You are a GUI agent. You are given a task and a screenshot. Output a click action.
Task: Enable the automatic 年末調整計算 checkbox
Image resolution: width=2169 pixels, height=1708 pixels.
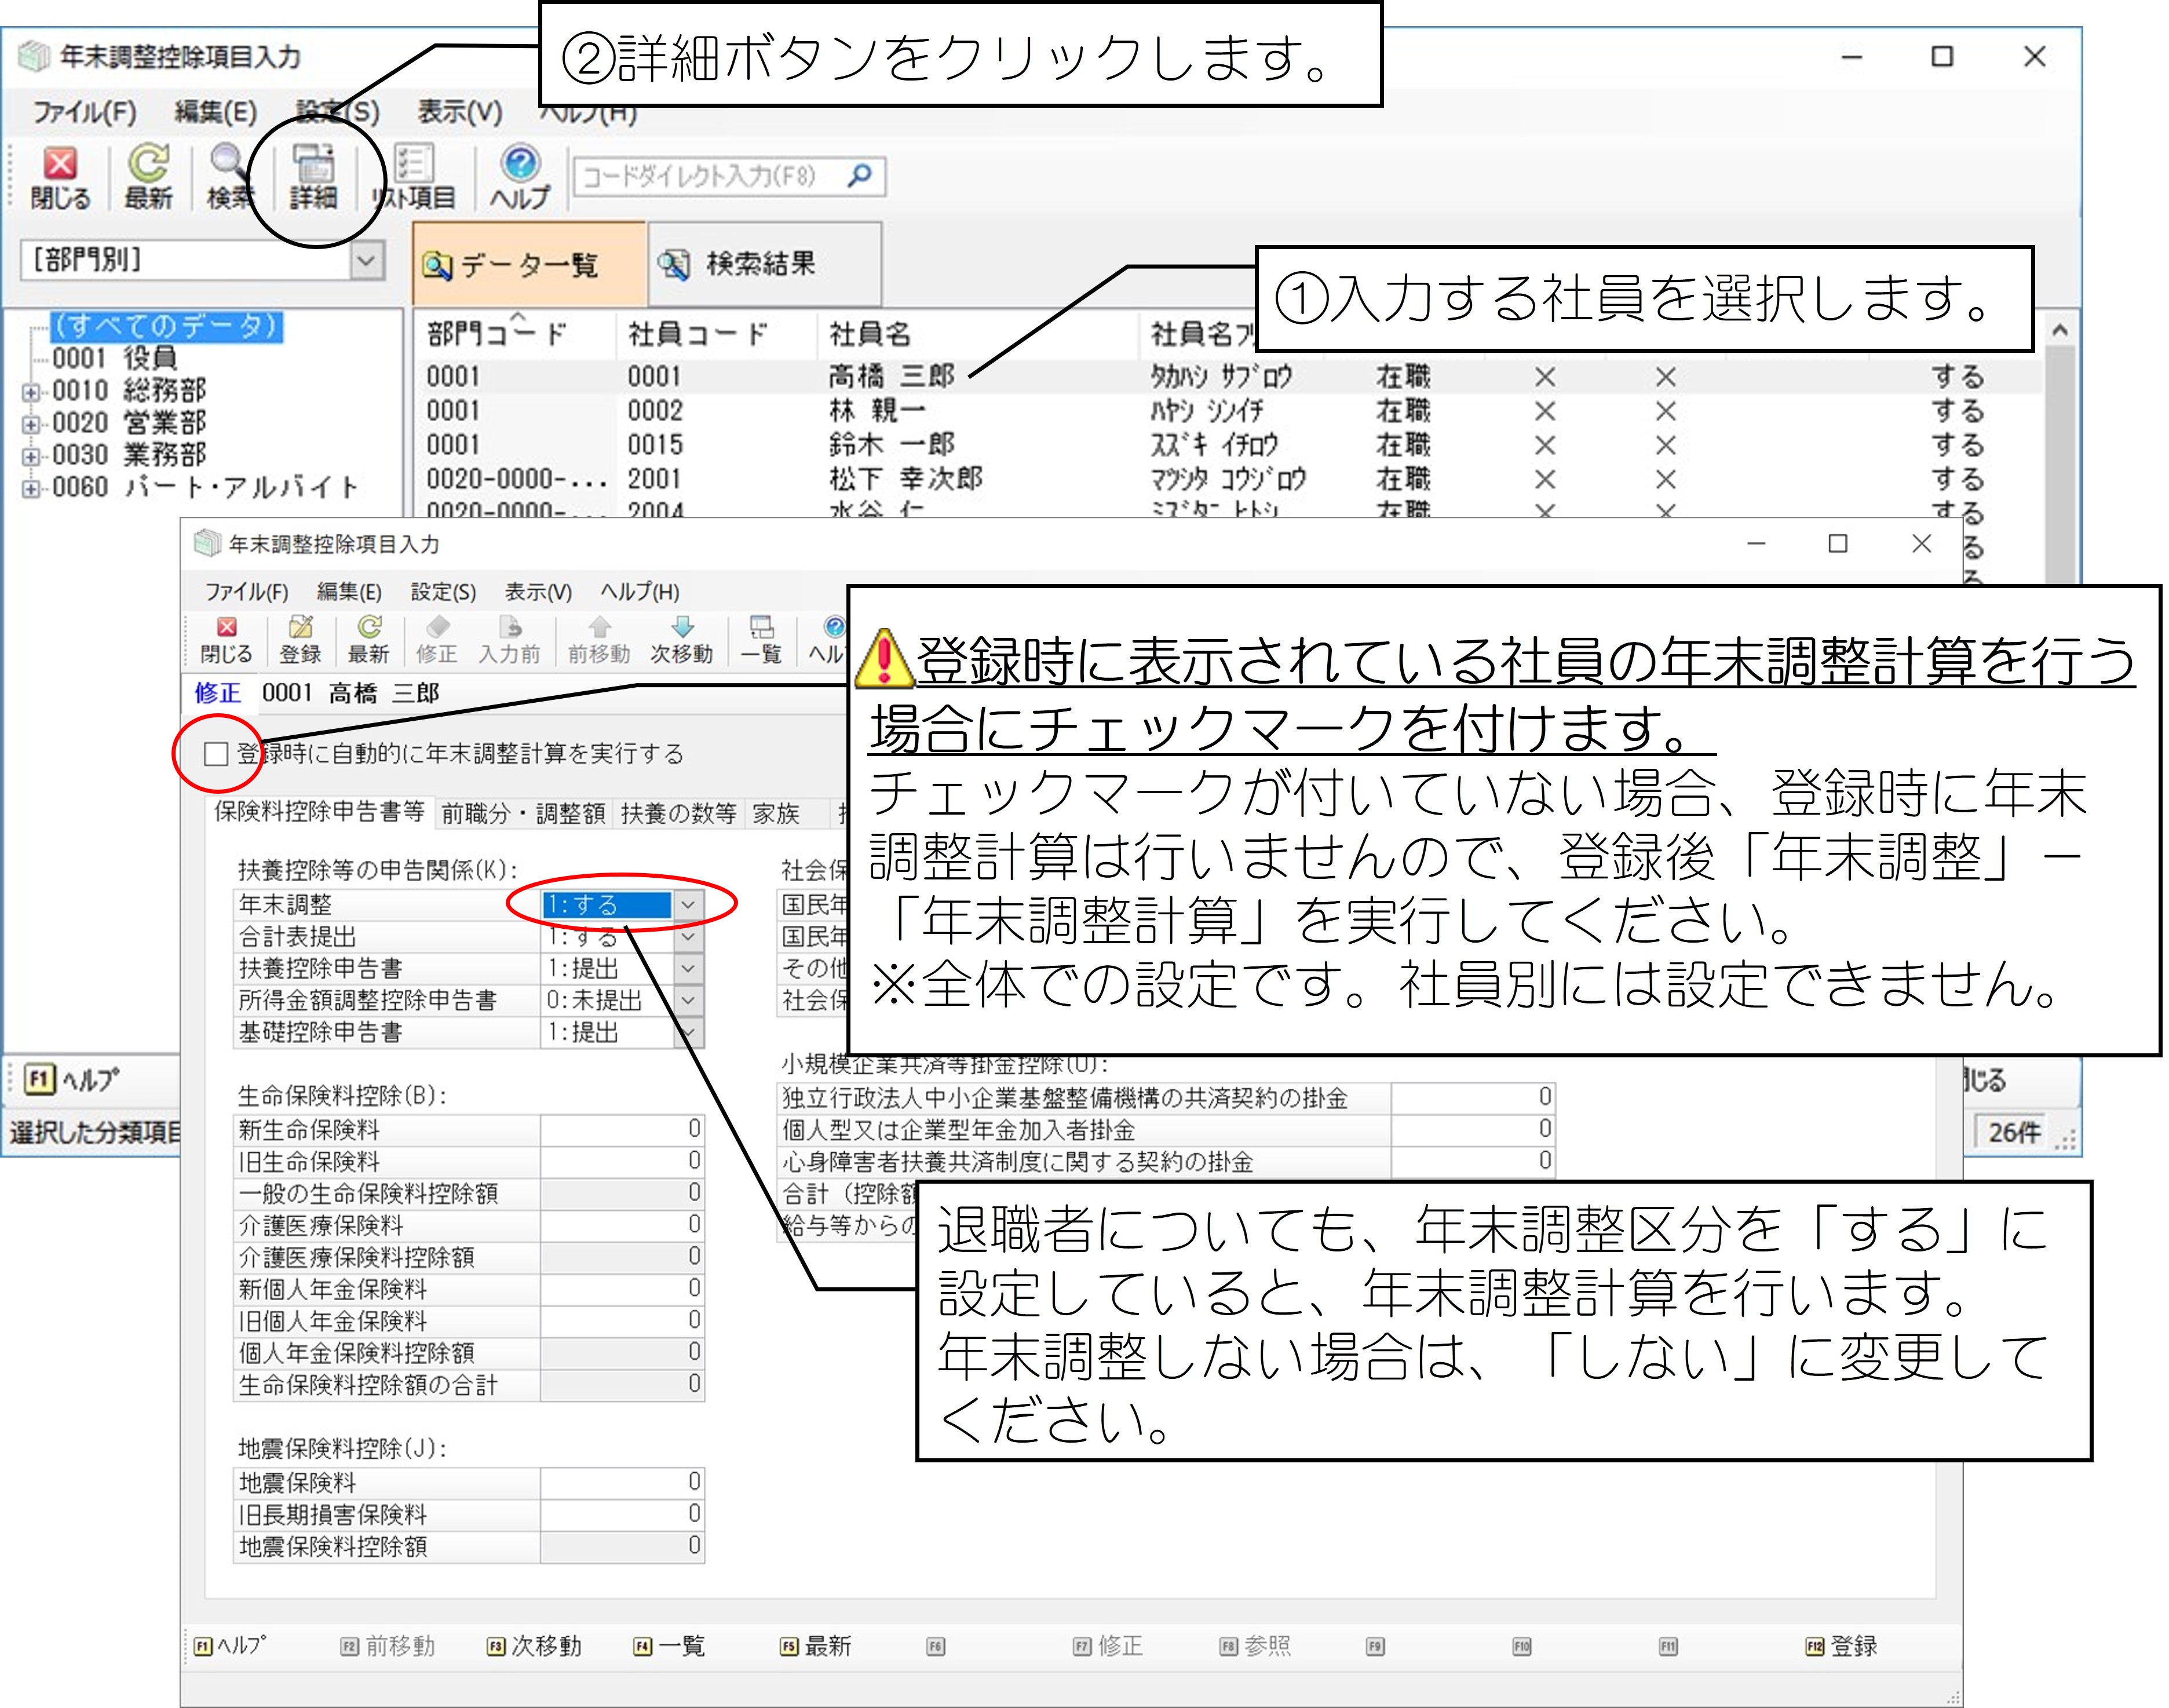click(x=216, y=753)
